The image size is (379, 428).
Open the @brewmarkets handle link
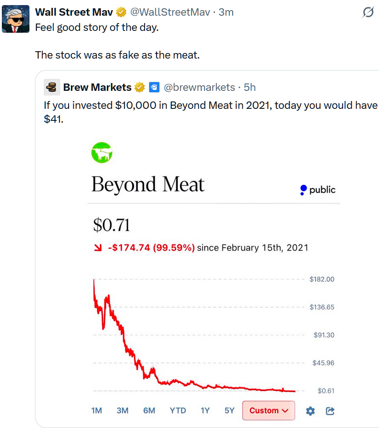pos(199,87)
